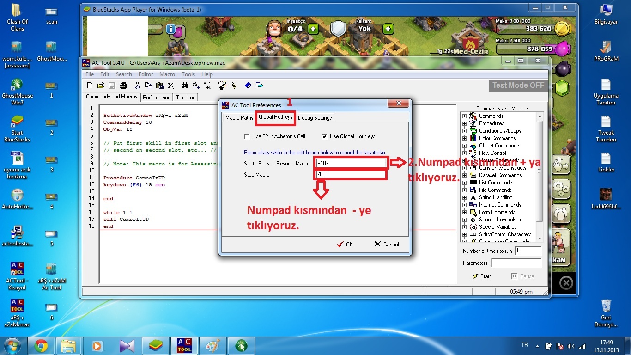This screenshot has width=631, height=355.
Task: Open Google Chrome from the taskbar
Action: pyautogui.click(x=41, y=346)
